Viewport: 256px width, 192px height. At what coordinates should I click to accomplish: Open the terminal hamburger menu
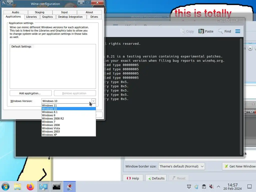point(238,31)
